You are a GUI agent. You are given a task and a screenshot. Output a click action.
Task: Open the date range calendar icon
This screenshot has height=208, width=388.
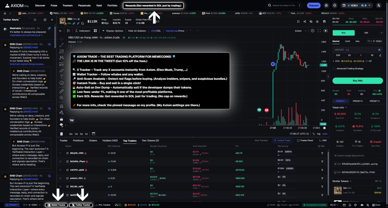coord(93,134)
